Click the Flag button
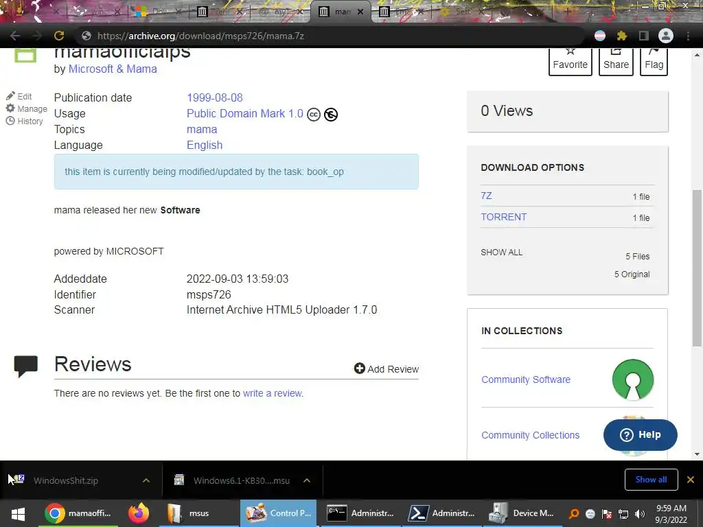703x527 pixels. pos(654,61)
